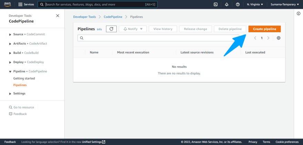Click Go to resource search item
This screenshot has height=145, width=303.
(21, 107)
